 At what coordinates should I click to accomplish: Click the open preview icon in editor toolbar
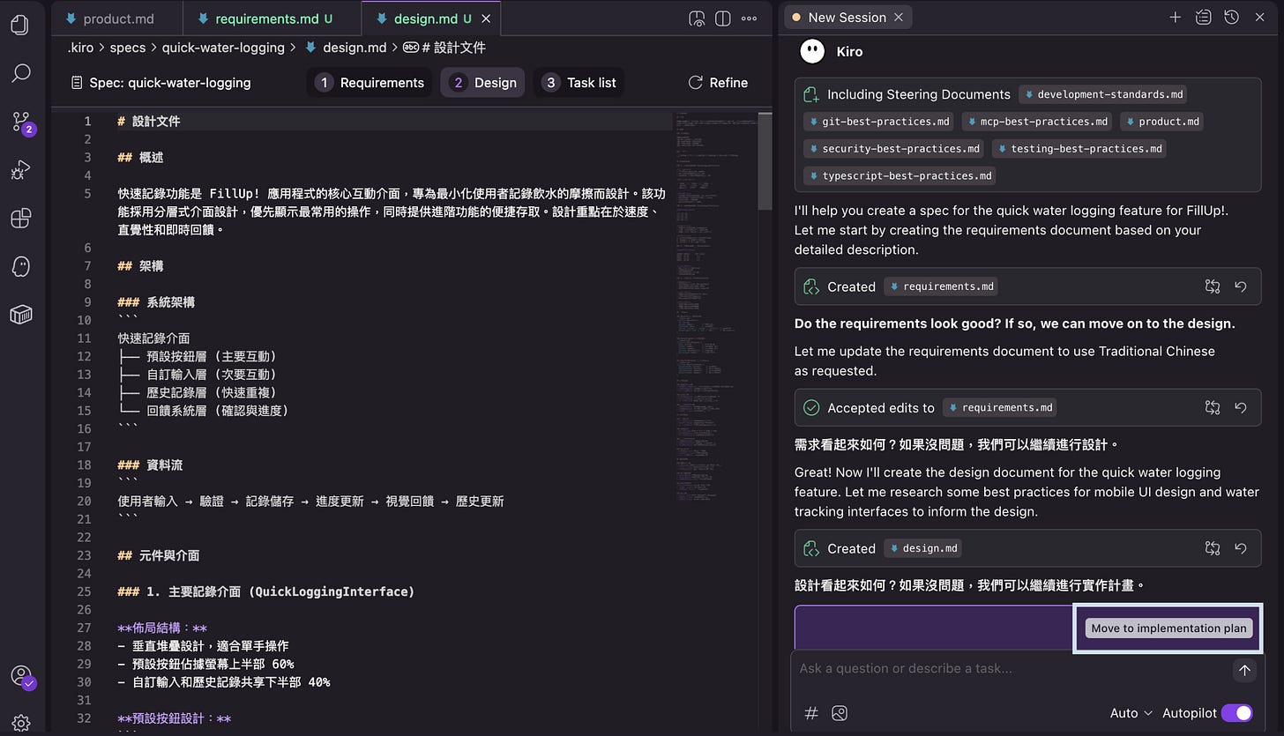click(697, 18)
